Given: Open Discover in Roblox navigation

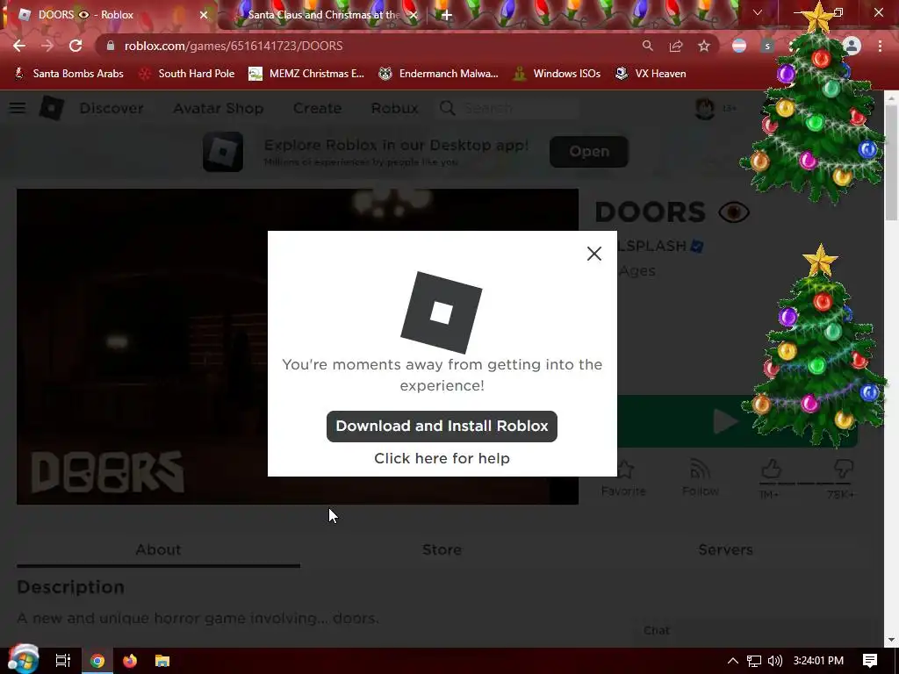Looking at the screenshot, I should pyautogui.click(x=111, y=108).
